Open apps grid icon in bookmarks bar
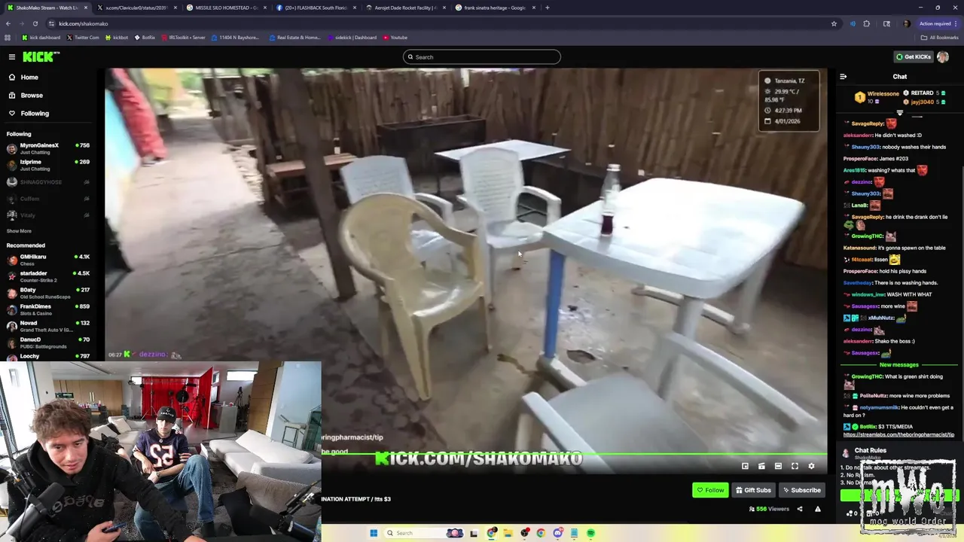The height and width of the screenshot is (542, 964). click(x=8, y=37)
